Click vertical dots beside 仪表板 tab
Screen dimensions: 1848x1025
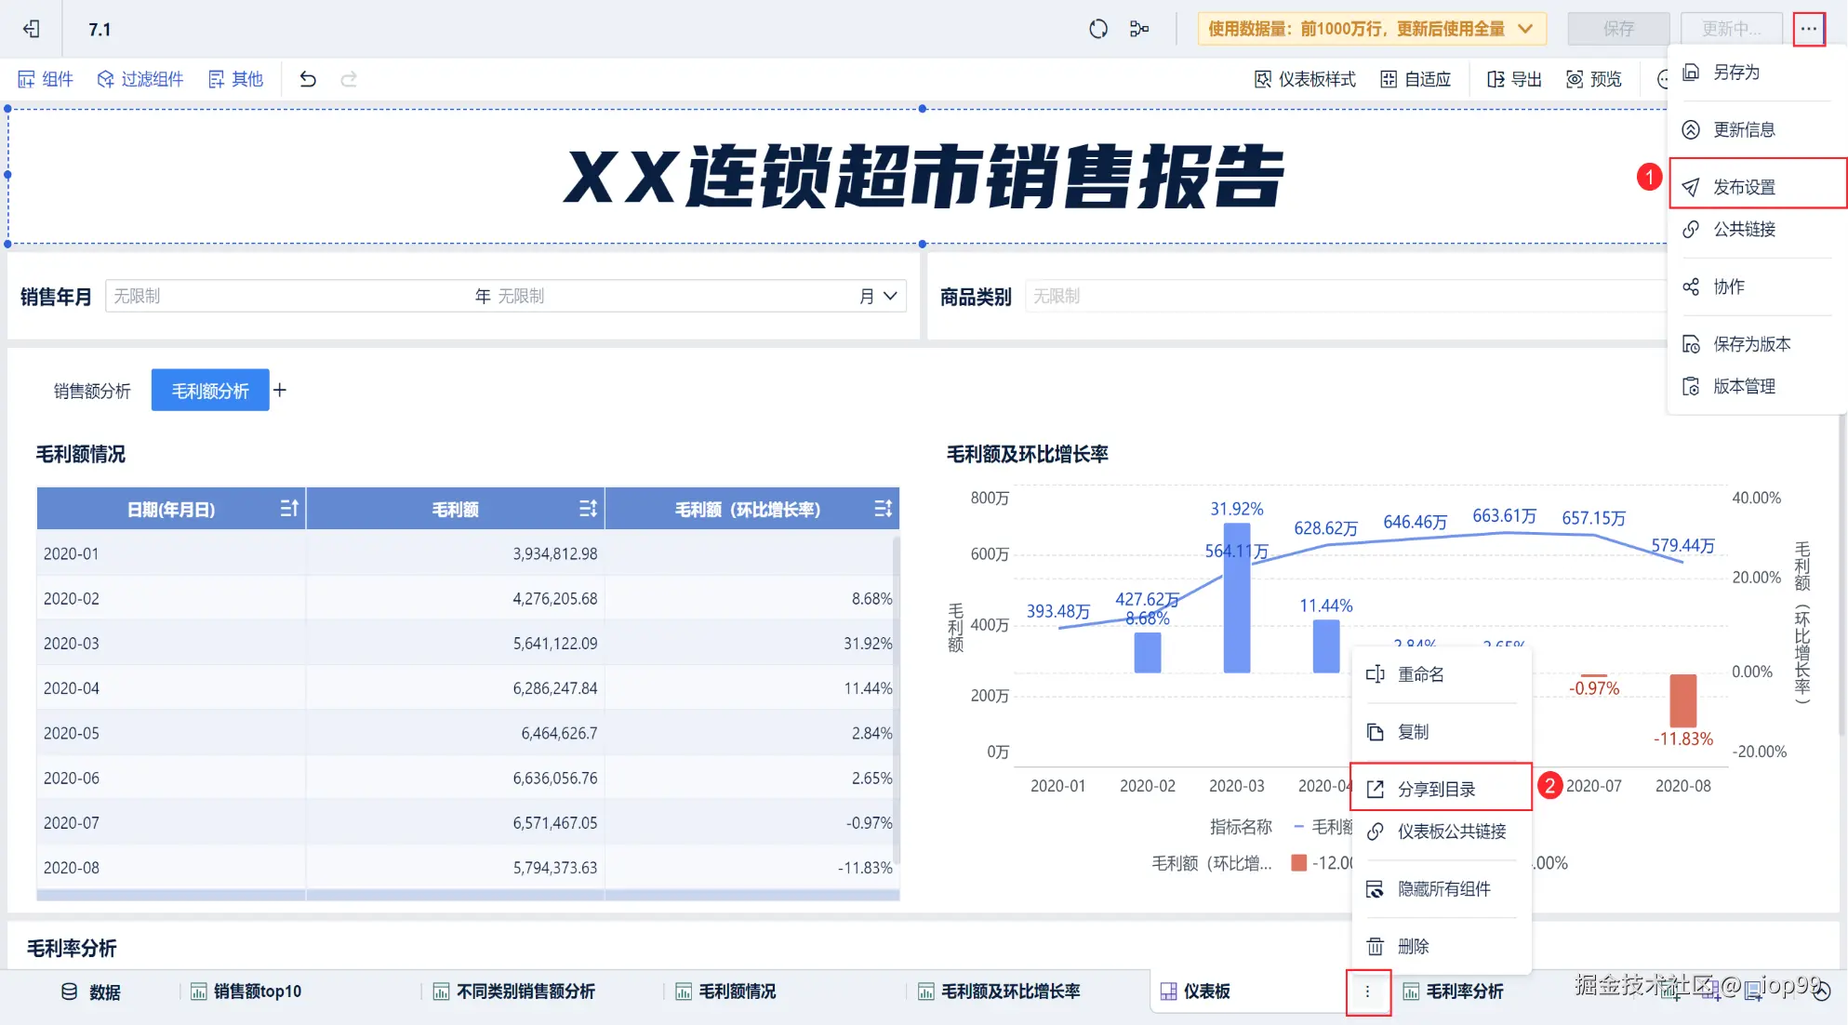pos(1367,992)
